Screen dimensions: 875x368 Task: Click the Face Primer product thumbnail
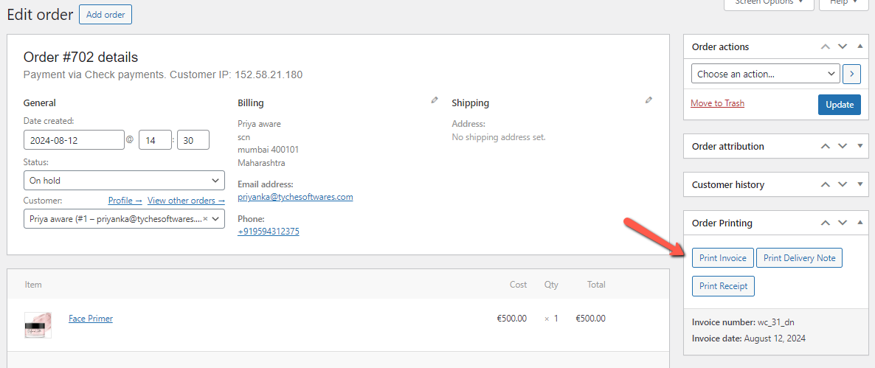[x=38, y=324]
